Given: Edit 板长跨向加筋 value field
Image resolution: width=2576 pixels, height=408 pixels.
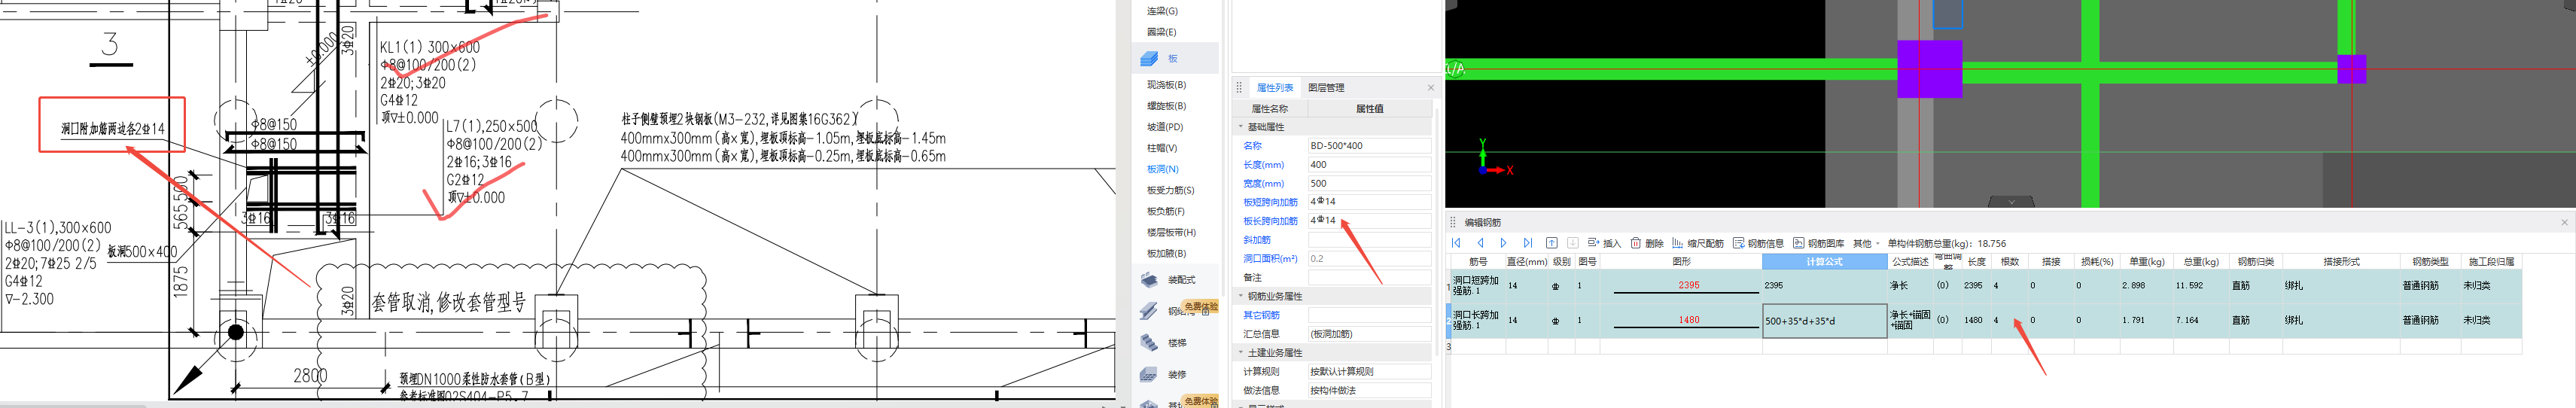Looking at the screenshot, I should [1369, 221].
